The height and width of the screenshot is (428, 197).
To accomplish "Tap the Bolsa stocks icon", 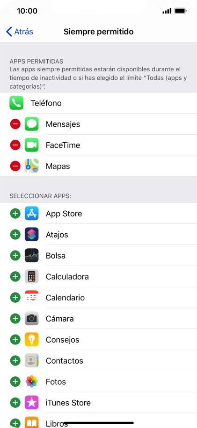I will 31,255.
